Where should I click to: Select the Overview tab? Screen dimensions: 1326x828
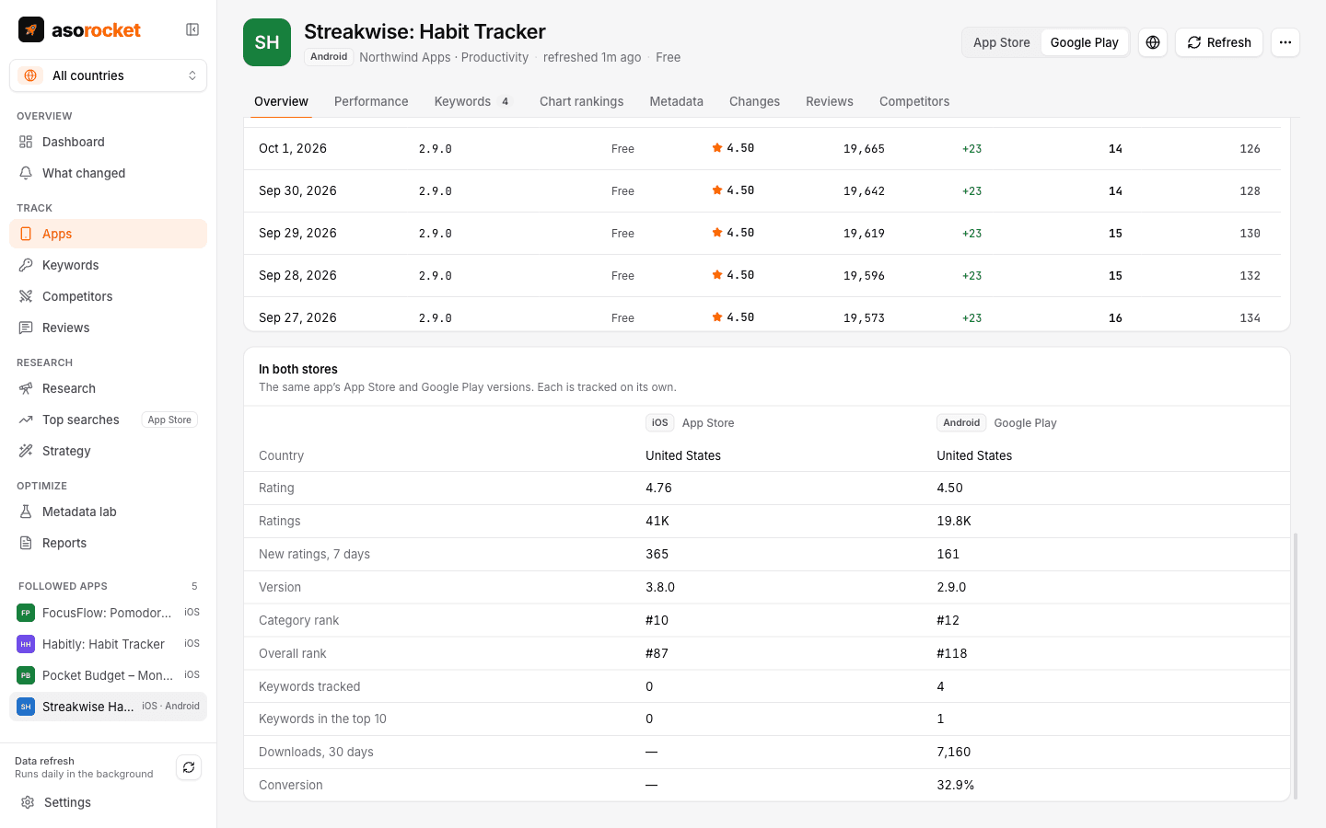[x=282, y=101]
